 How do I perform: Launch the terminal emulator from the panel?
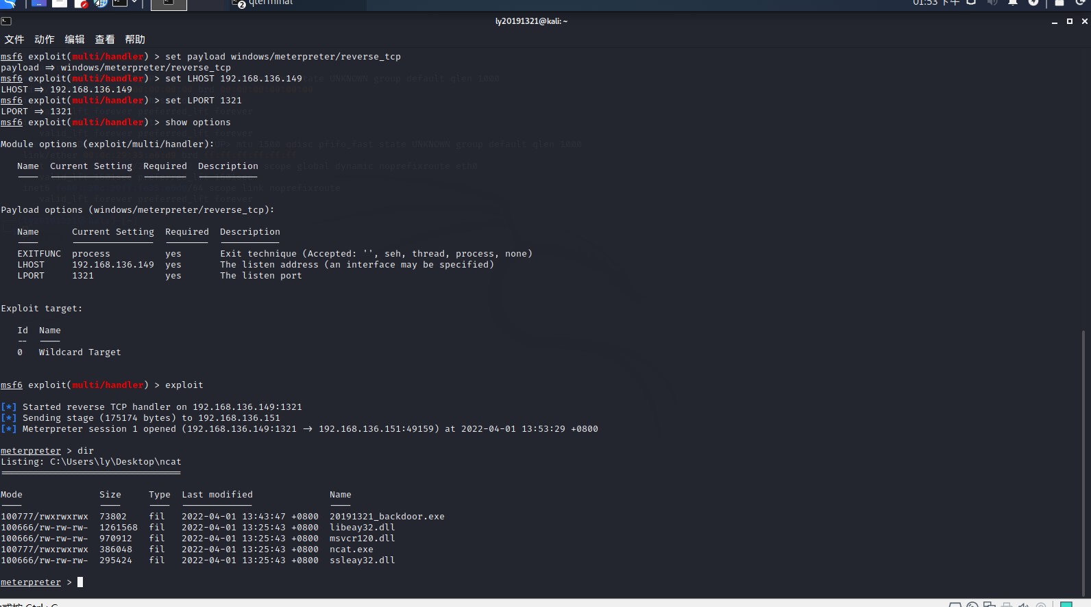(119, 3)
